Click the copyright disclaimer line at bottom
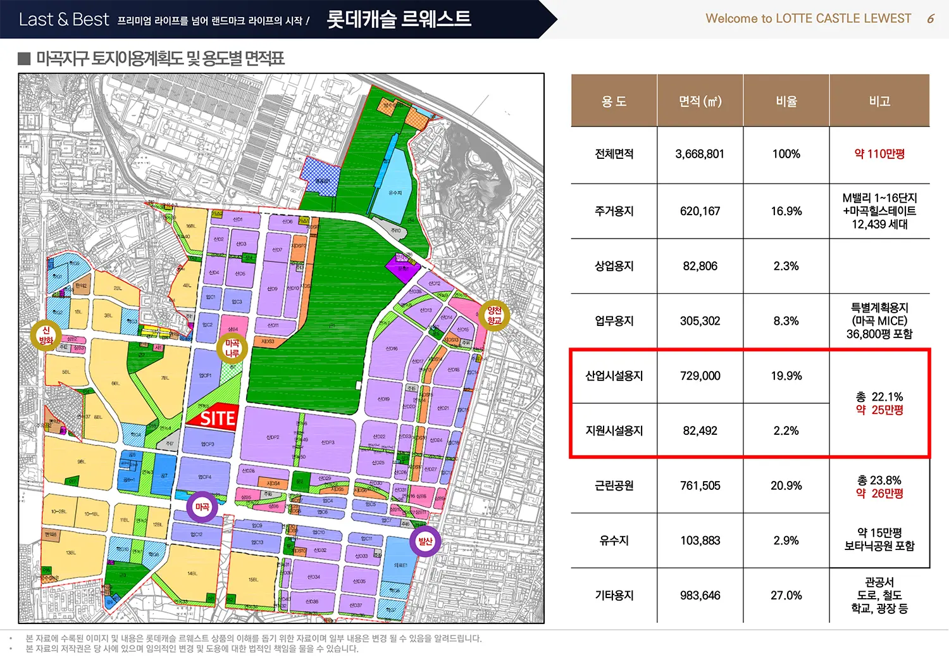 (x=192, y=649)
